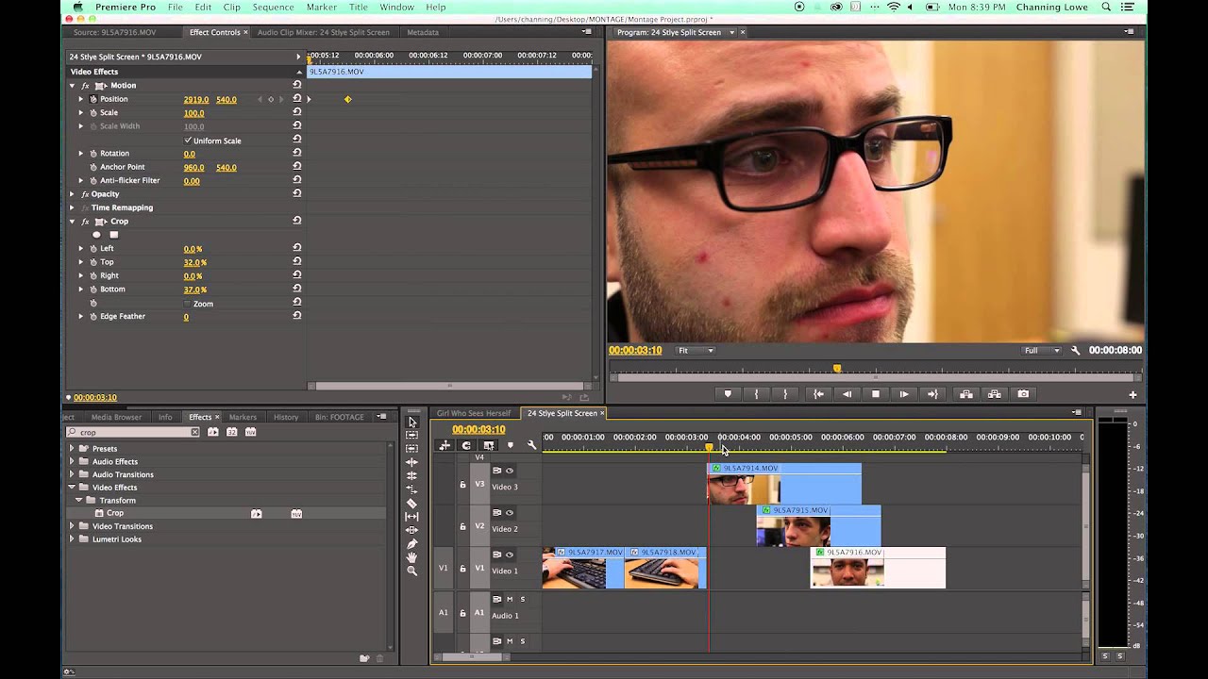Clear the crop effects search field
Screen dimensions: 1208x679
[194, 432]
